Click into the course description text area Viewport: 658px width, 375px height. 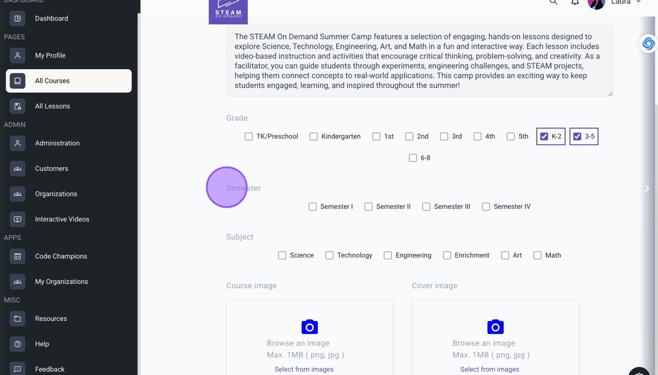point(419,61)
